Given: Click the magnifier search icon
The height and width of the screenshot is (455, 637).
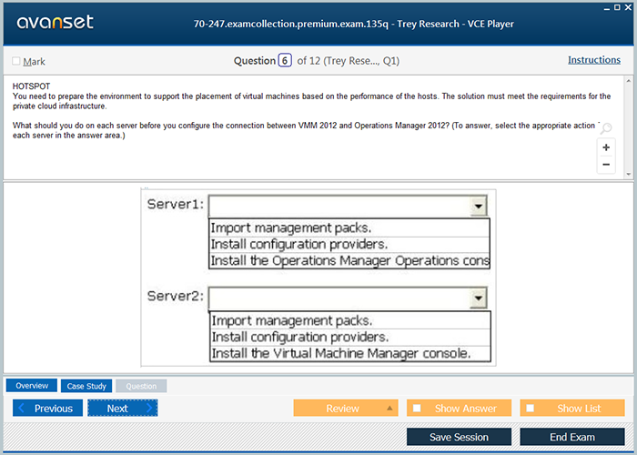Looking at the screenshot, I should [606, 129].
